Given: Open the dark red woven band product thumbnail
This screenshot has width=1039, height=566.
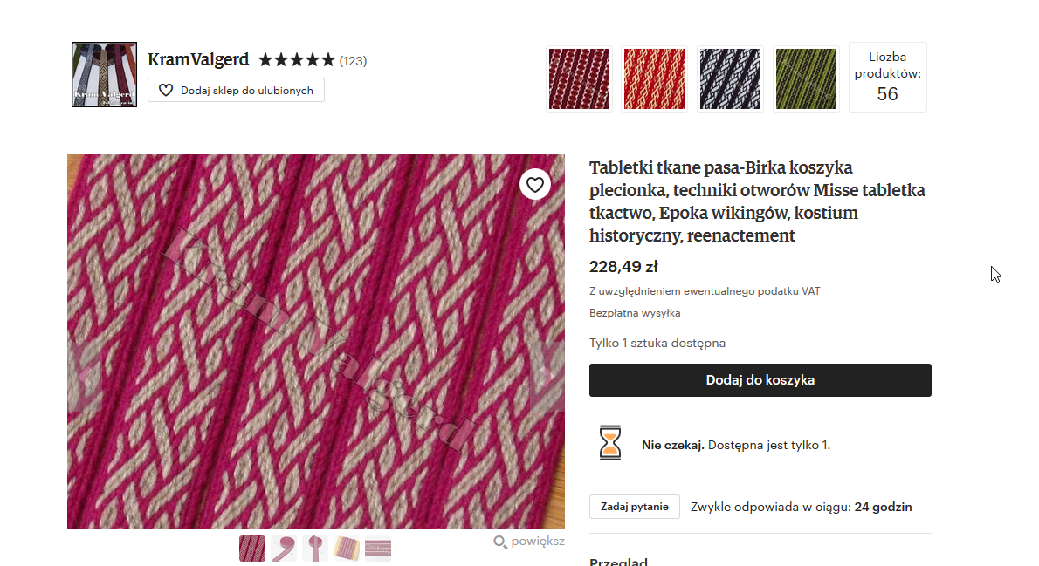Looking at the screenshot, I should pos(579,78).
